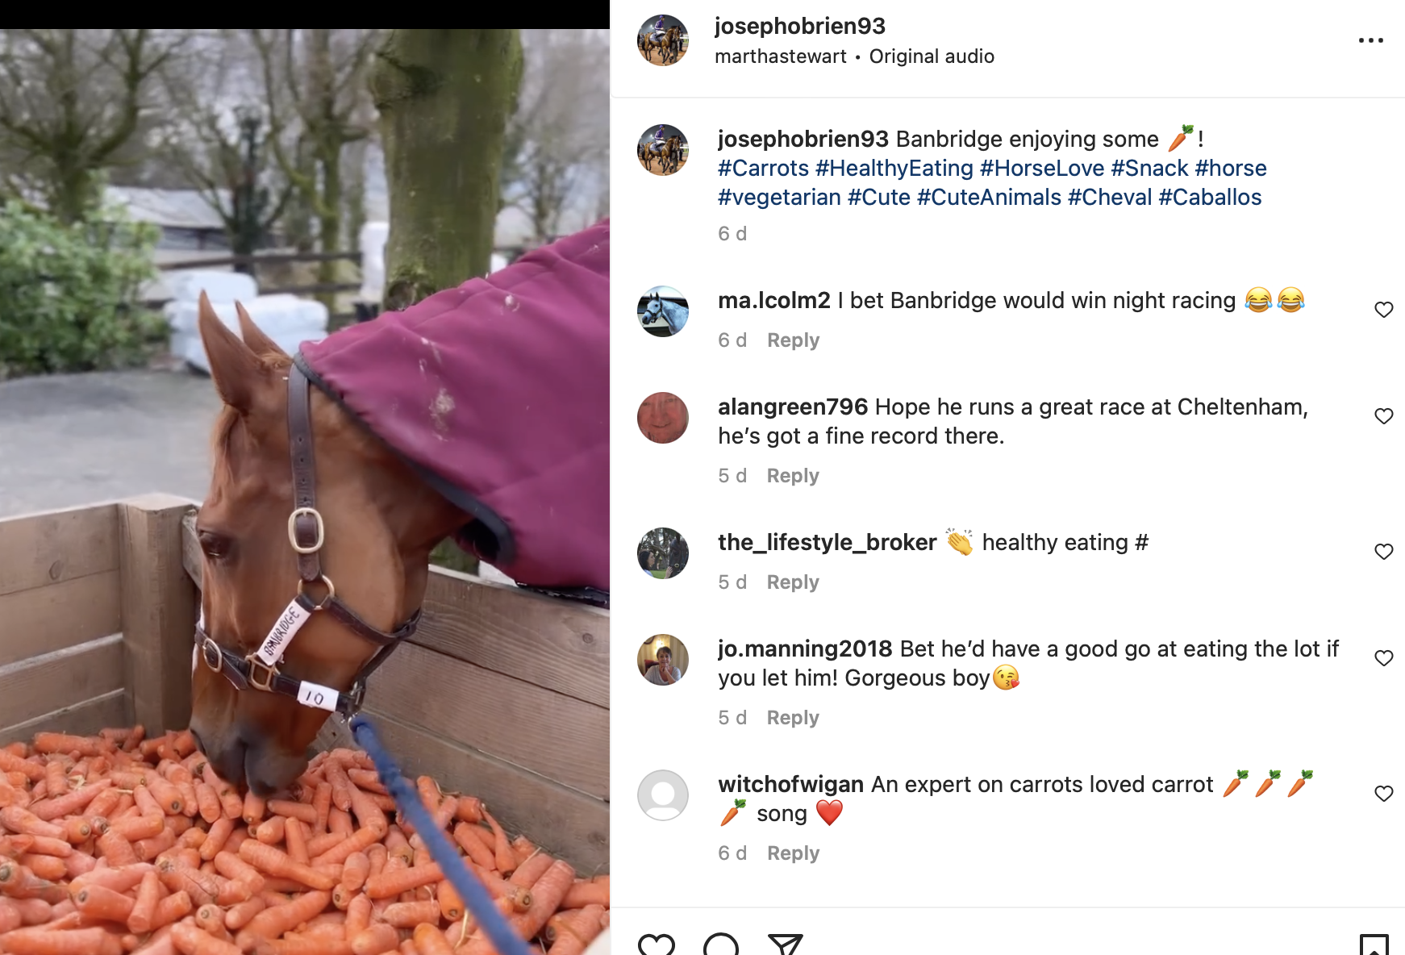The width and height of the screenshot is (1405, 955).
Task: Open the marthastewart Original audio link
Action: (x=854, y=56)
